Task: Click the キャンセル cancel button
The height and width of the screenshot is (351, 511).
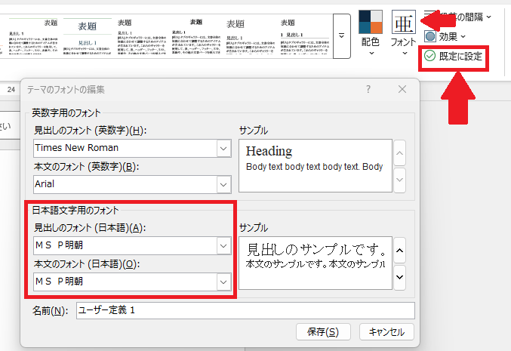Action: (x=386, y=332)
